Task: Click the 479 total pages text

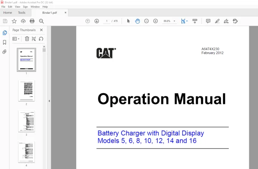Action: [116, 21]
